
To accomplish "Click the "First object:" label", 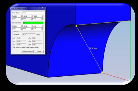I will [x=16, y=13].
